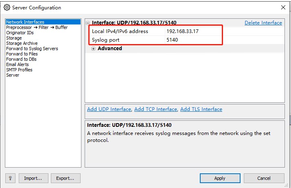Viewport: 291px width, 188px height.
Task: Open Forward to DBs settings
Action: tap(21, 59)
